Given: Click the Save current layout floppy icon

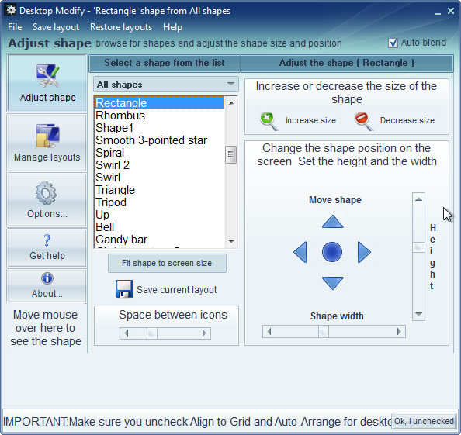Looking at the screenshot, I should point(124,289).
